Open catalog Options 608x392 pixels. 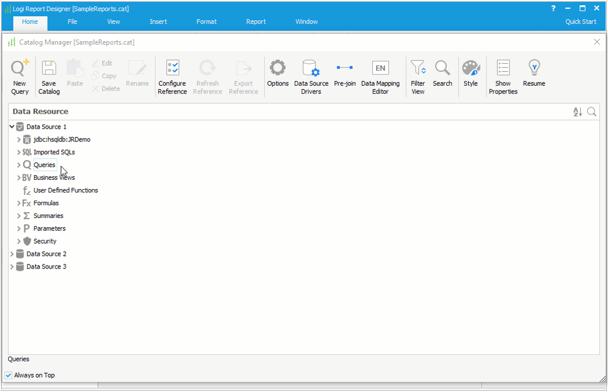click(277, 72)
